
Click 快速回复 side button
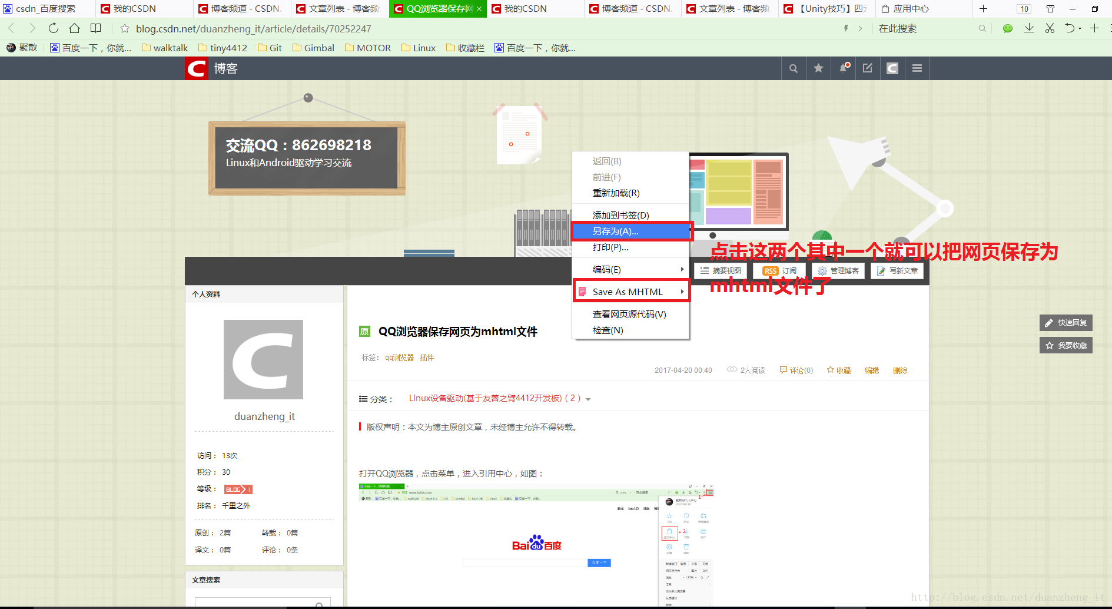point(1066,323)
